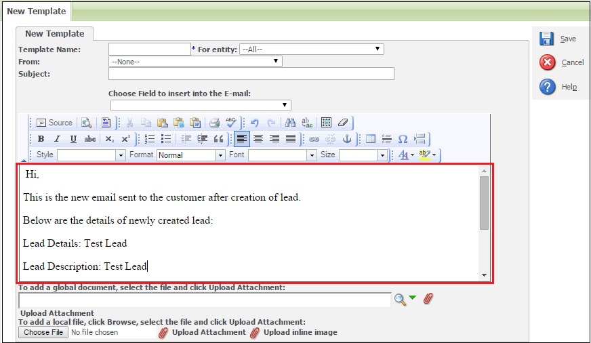Insert a table with table icon
This screenshot has width=591, height=343.
(x=371, y=139)
